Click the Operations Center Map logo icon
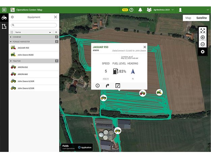This screenshot has height=158, width=211. pyautogui.click(x=12, y=10)
